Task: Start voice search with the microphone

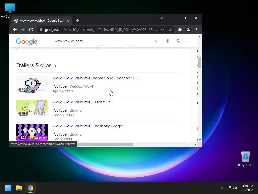Action: [x=168, y=41]
